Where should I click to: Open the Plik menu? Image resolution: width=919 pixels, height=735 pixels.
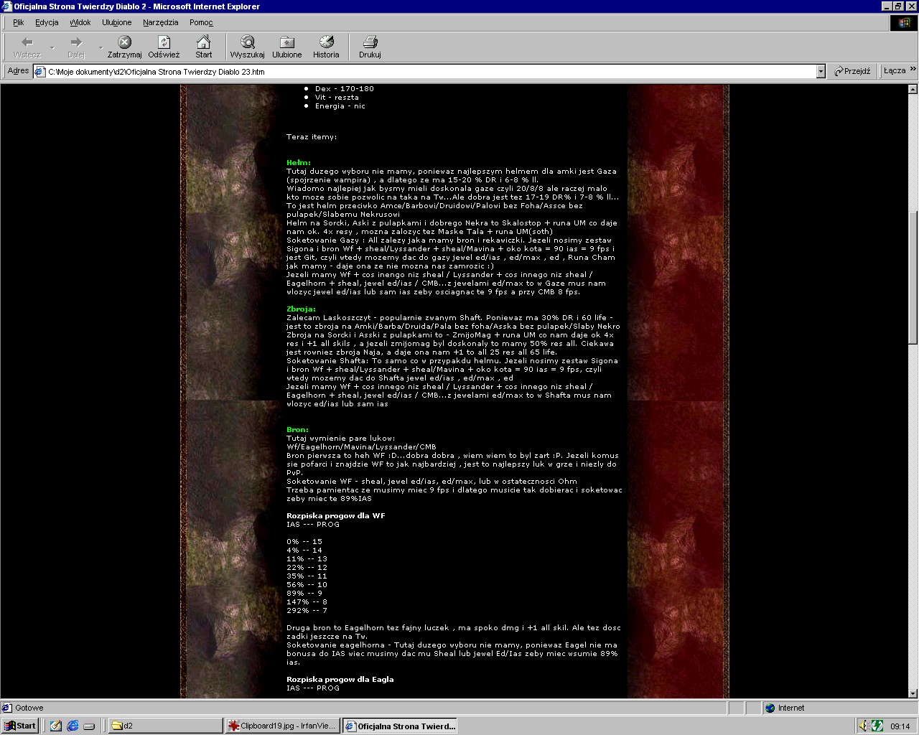coord(18,22)
